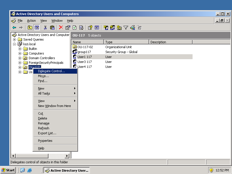Click the Help question mark toolbar icon
Viewport: 232px width, 174px height.
tap(90, 28)
